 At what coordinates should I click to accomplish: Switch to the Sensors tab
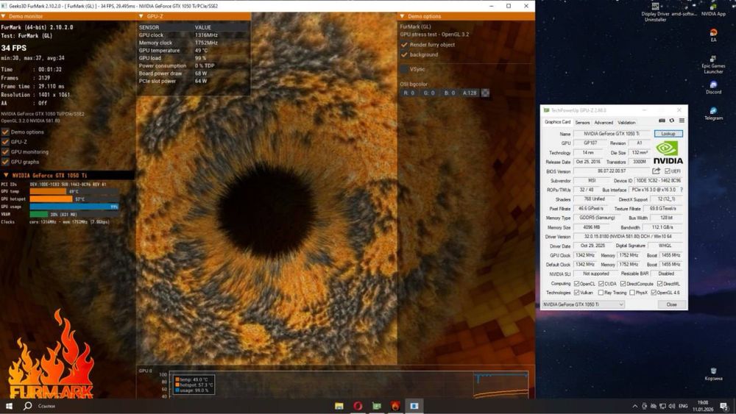click(x=582, y=122)
